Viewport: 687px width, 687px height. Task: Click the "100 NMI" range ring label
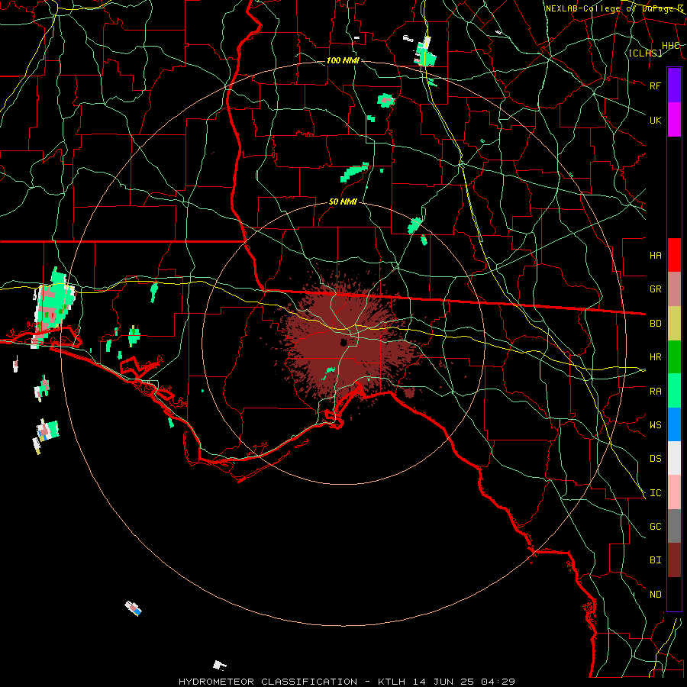[x=343, y=60]
